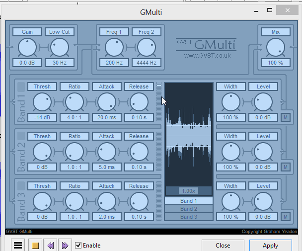
Task: Click the 4444 Hz Freq 2 value
Action: [147, 63]
